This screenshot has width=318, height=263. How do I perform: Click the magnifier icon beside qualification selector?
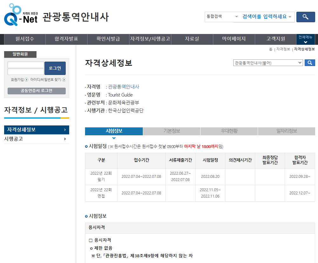(310, 63)
